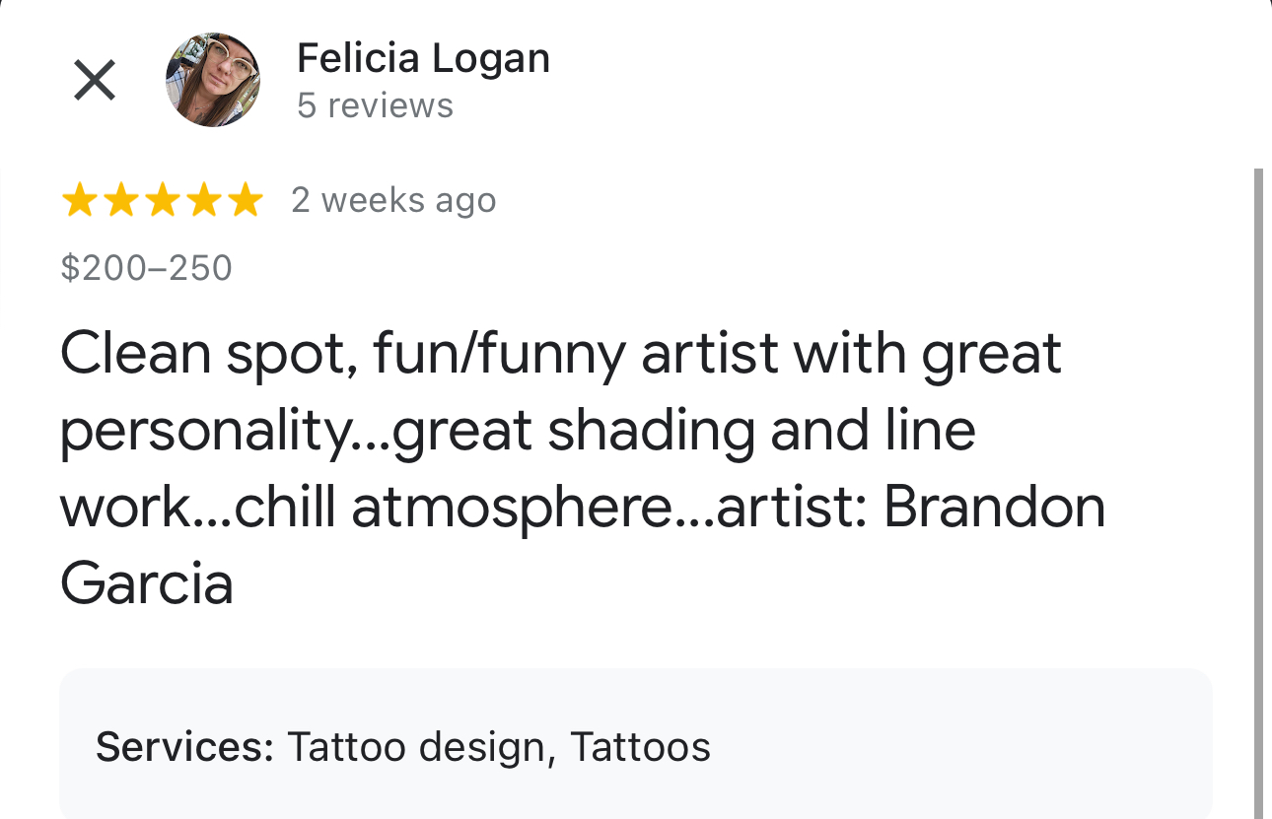Click the third yellow rating star

coord(162,201)
